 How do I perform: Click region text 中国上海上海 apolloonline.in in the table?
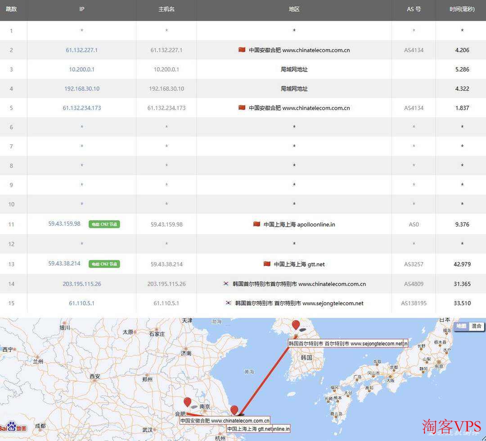(x=299, y=224)
